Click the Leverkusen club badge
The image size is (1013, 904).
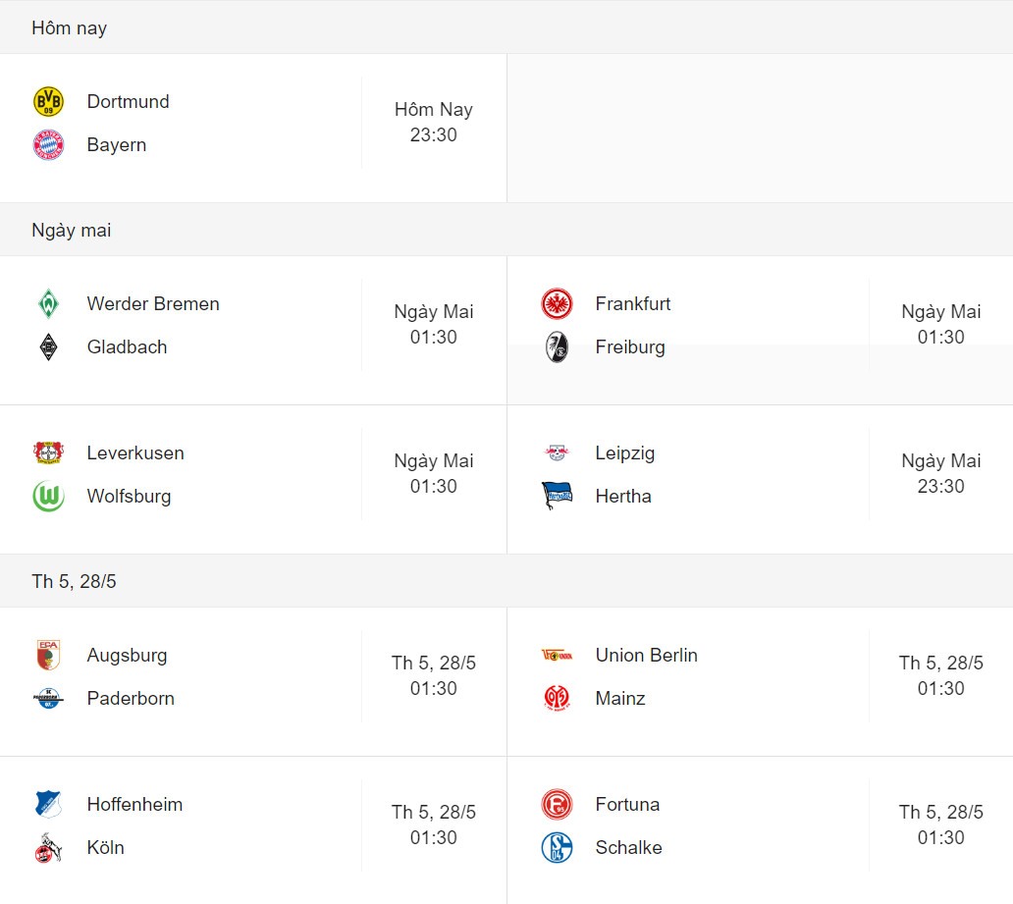(x=48, y=452)
